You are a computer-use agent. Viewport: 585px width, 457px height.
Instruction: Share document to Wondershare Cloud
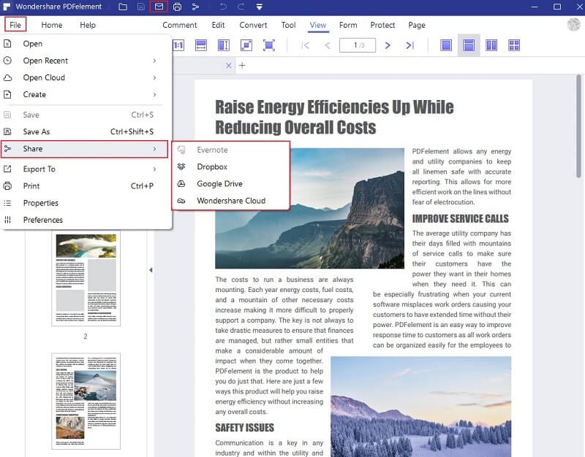tap(231, 201)
